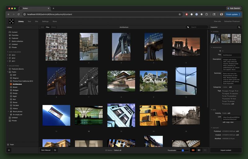Screen dimensions: 248x159
Task: Select the Brooklyn Bridge sunset thumbnail
Action: click(186, 47)
